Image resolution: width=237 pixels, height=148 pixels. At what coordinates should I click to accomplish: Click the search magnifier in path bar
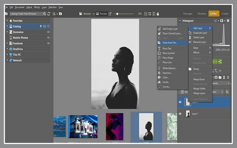[44, 14]
